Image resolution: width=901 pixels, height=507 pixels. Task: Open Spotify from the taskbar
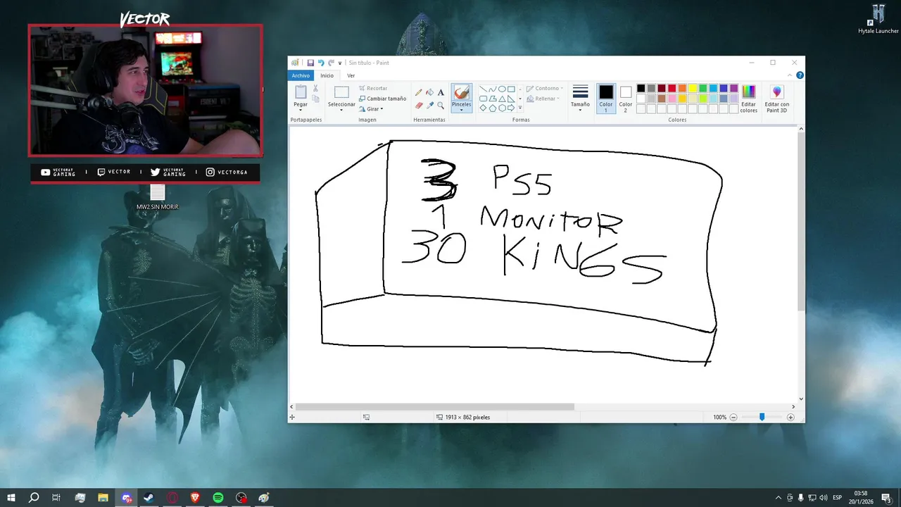point(218,498)
